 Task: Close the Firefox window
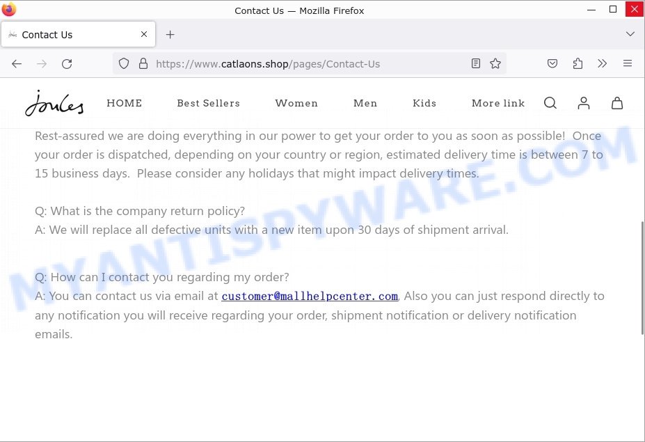pyautogui.click(x=635, y=10)
